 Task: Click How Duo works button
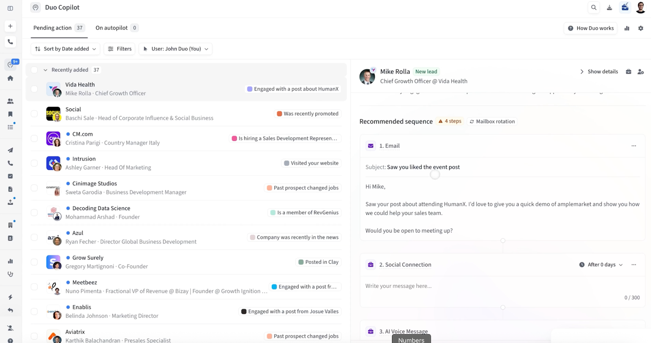[x=590, y=28]
